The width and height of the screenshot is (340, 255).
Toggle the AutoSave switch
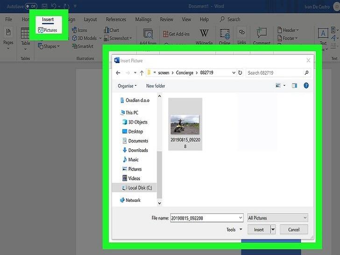coord(31,6)
